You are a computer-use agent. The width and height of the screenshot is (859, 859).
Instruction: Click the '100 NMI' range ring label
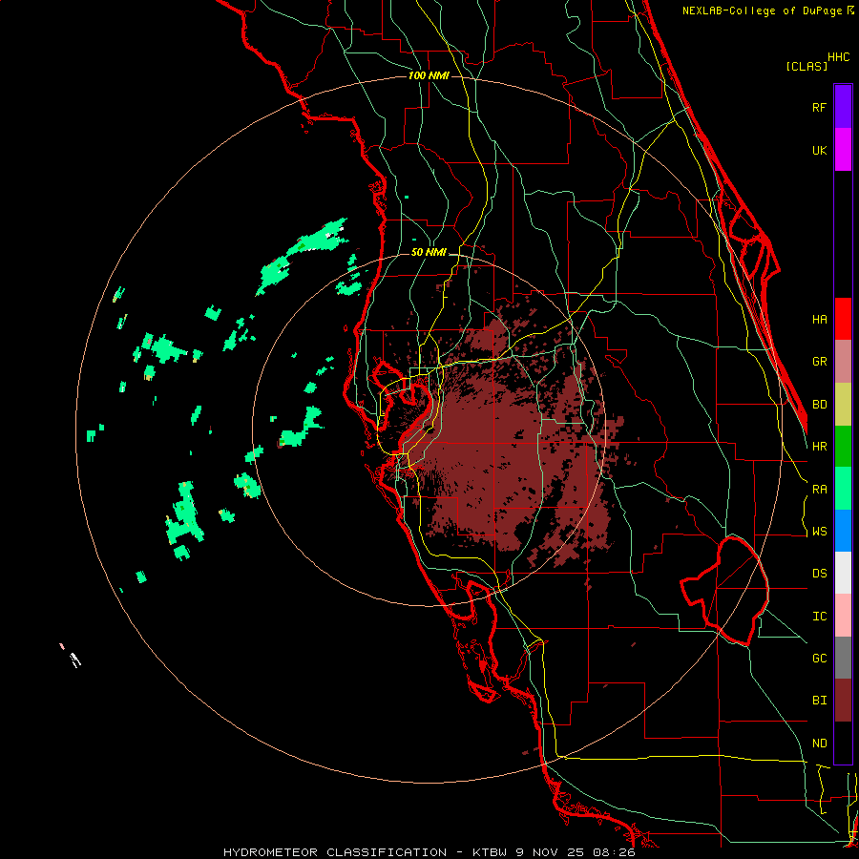pyautogui.click(x=429, y=75)
